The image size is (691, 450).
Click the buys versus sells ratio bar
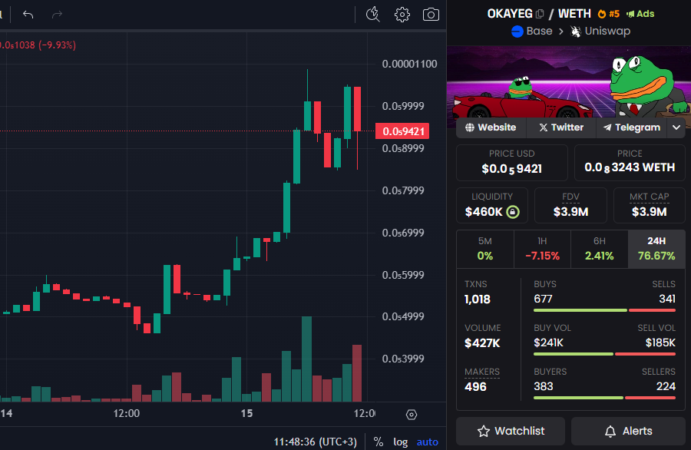[x=604, y=310]
